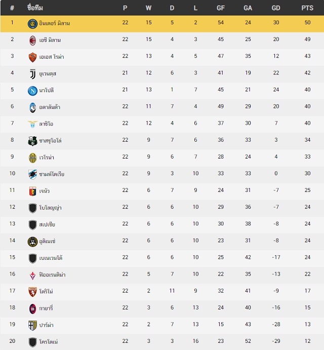Click the Lazio eagle logo

tap(32, 124)
